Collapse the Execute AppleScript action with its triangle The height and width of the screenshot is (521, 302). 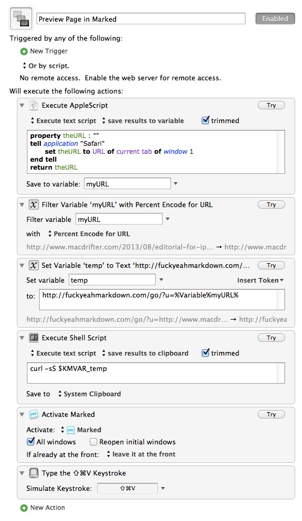click(x=22, y=105)
